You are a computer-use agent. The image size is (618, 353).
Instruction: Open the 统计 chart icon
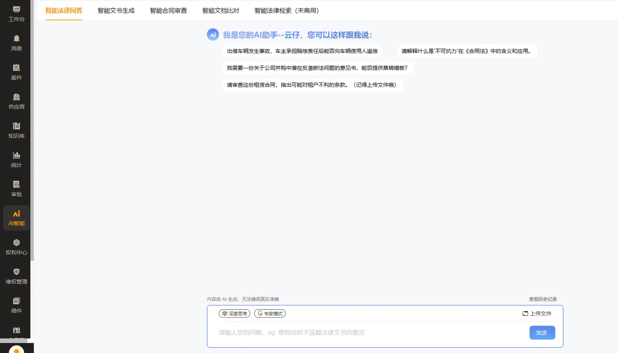[16, 155]
